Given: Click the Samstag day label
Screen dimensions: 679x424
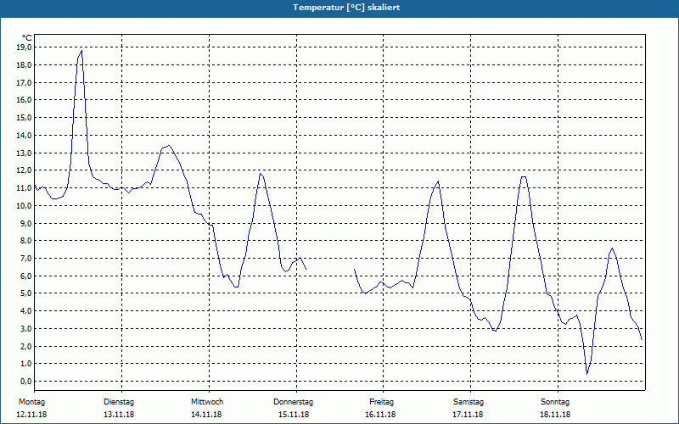Looking at the screenshot, I should pyautogui.click(x=469, y=402).
